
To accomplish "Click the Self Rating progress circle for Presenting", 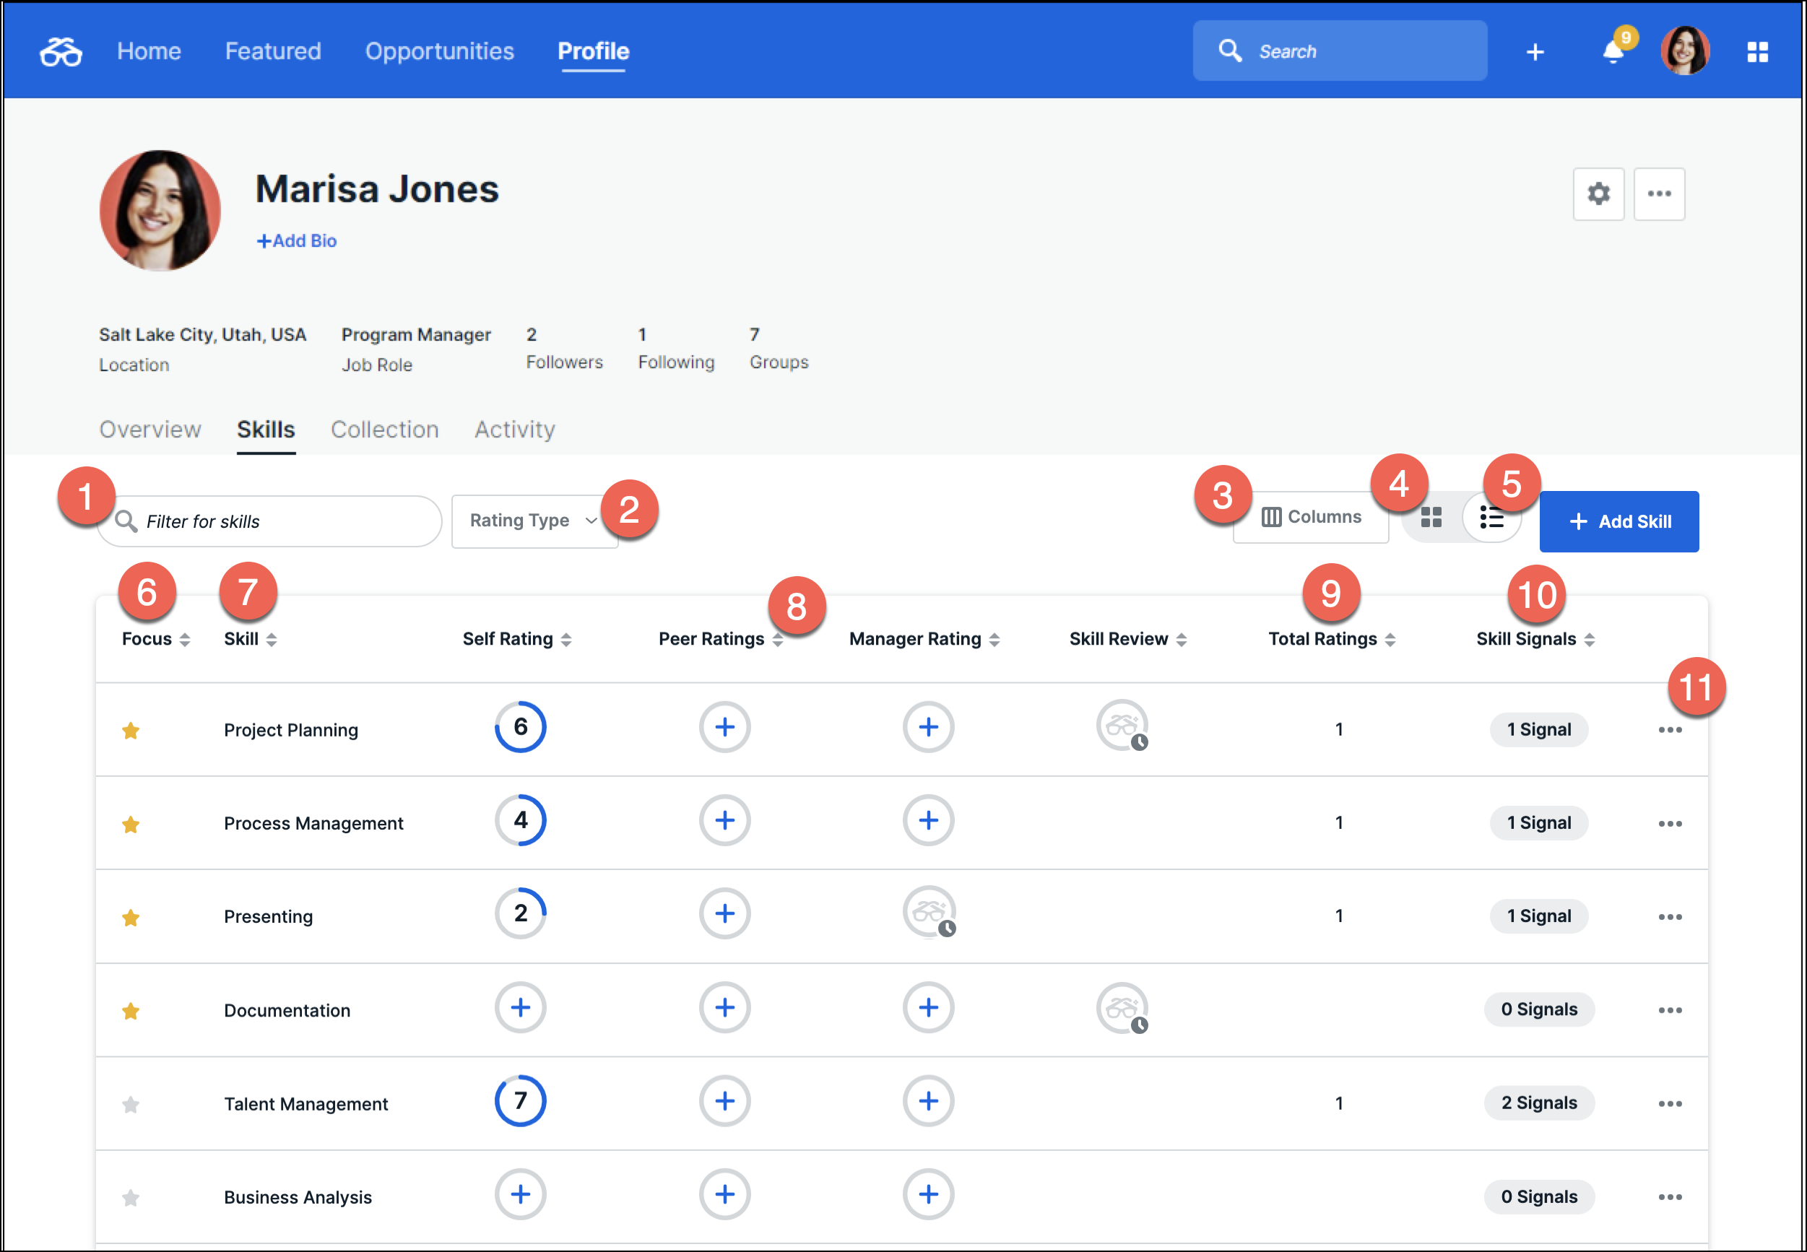I will pyautogui.click(x=520, y=913).
